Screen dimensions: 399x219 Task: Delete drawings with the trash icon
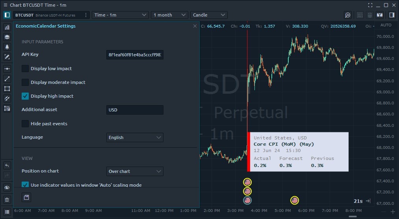[x=7, y=200]
